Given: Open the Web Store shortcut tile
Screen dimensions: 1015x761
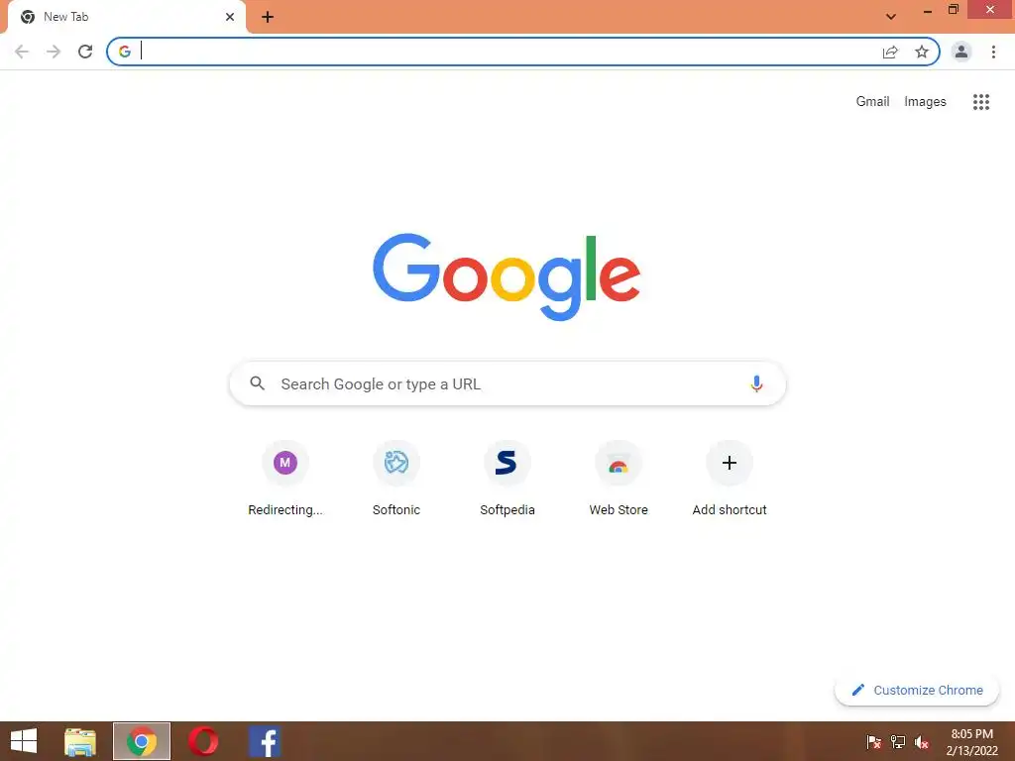Looking at the screenshot, I should click(619, 479).
